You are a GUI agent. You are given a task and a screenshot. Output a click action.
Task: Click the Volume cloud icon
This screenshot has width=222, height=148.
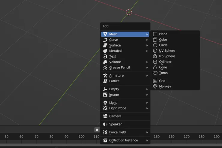pyautogui.click(x=105, y=62)
